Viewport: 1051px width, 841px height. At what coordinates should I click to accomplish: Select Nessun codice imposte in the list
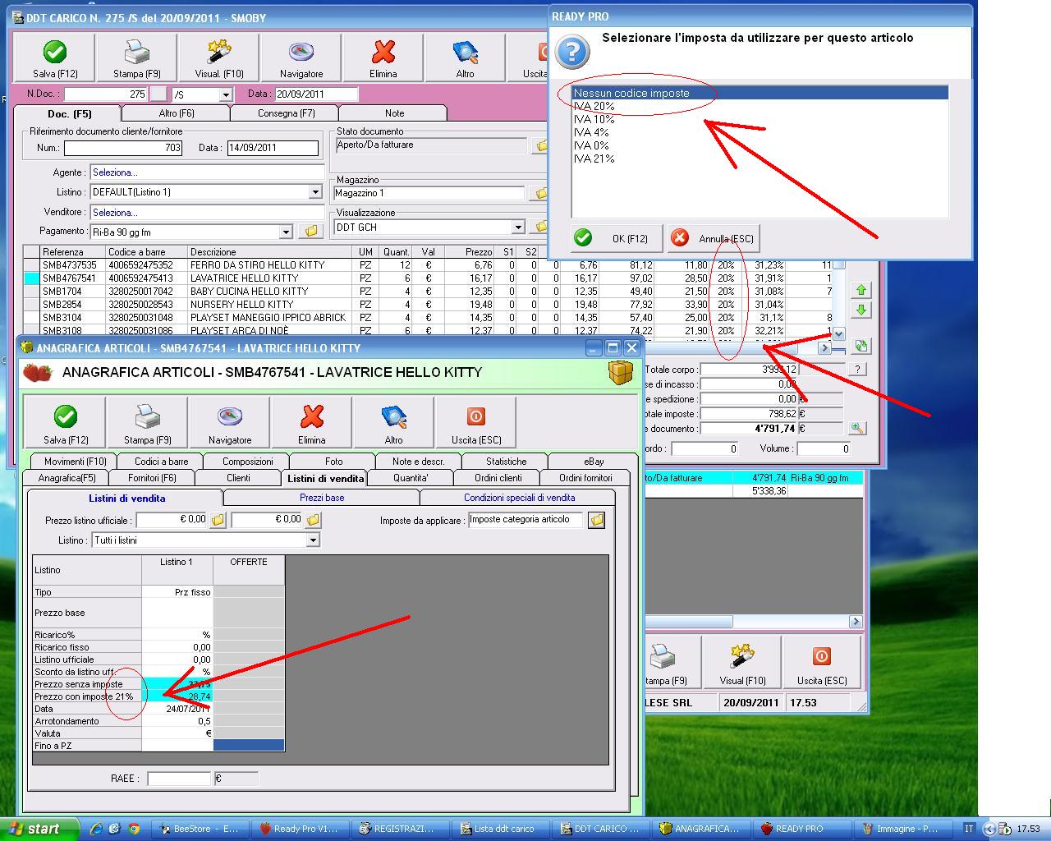point(760,93)
